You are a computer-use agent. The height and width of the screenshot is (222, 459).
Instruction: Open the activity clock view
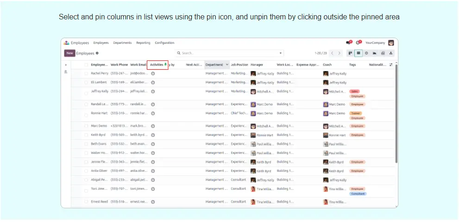coord(366,53)
